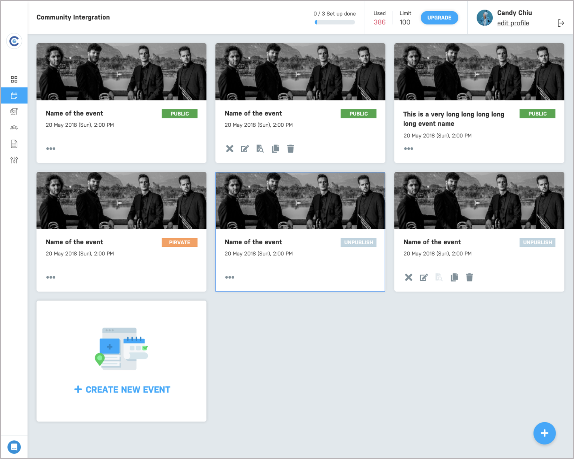Click the greyed preview icon on right UNPUBLISH card
The image size is (574, 459).
439,277
